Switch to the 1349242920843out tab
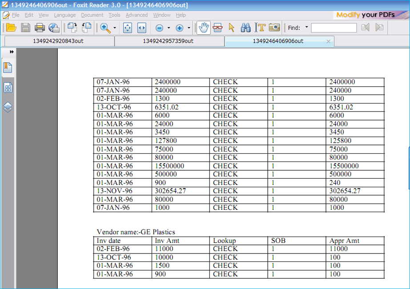Viewport: 410px width, 289px height. pos(58,40)
